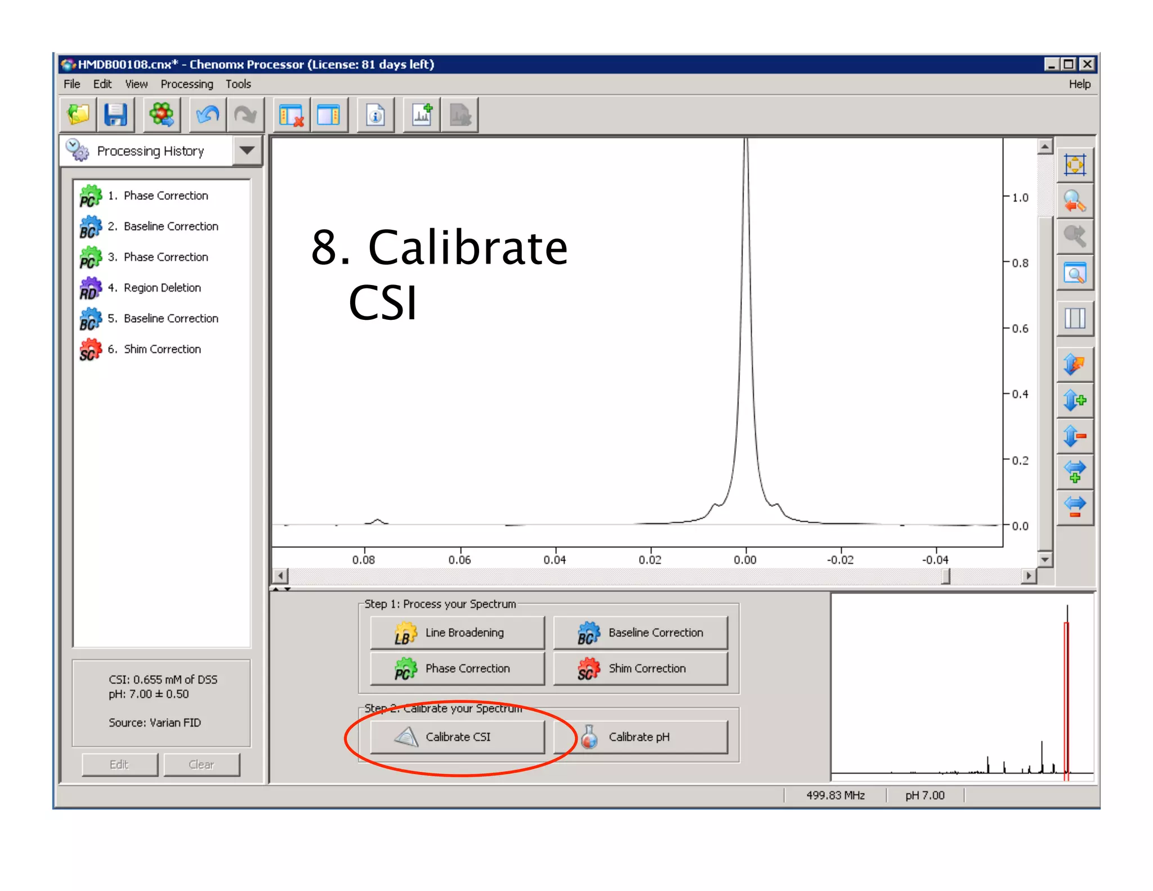Click the Calibrate CSI button
The height and width of the screenshot is (891, 1153).
point(457,737)
